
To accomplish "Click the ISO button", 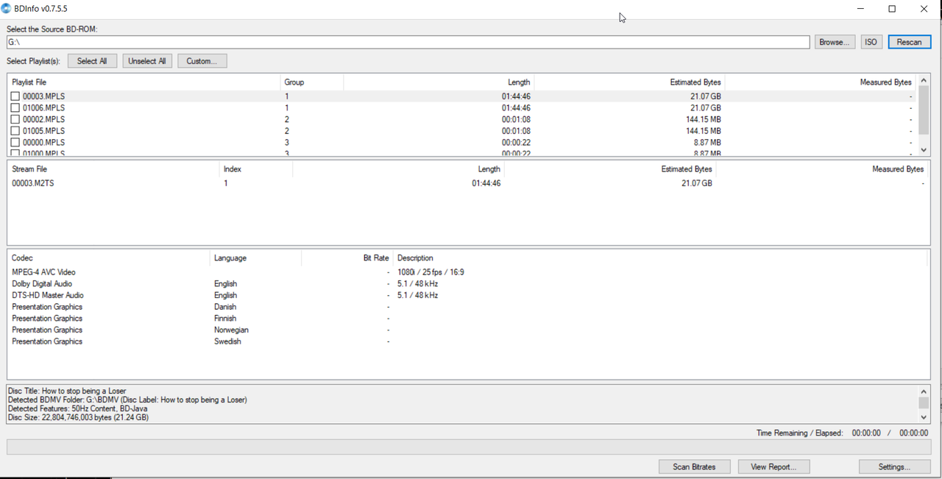I will (x=871, y=42).
